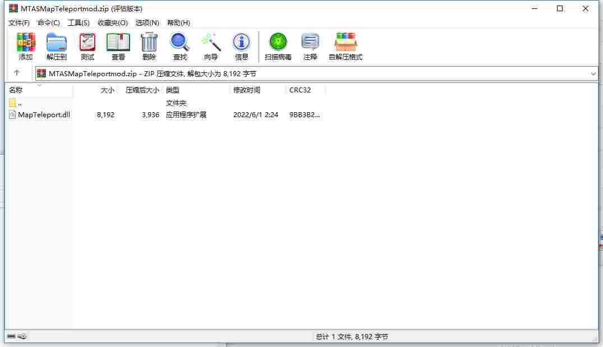The image size is (603, 347).
Task: Select the MapTeleport.dll file icon
Action: [12, 114]
